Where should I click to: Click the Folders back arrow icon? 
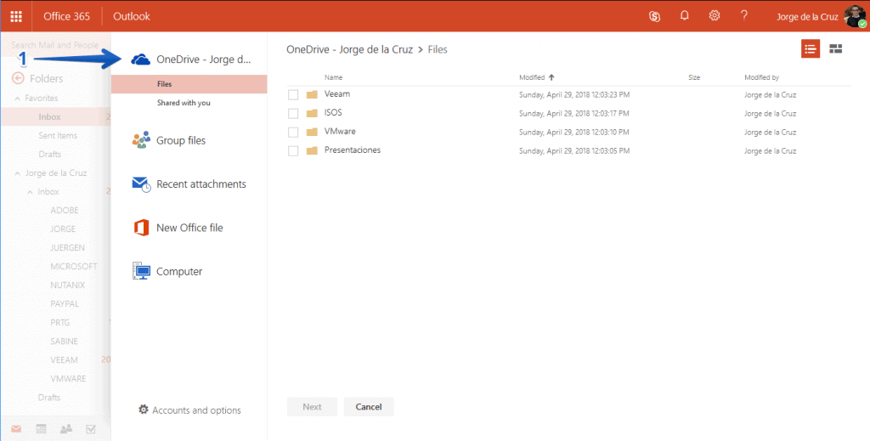(x=18, y=78)
